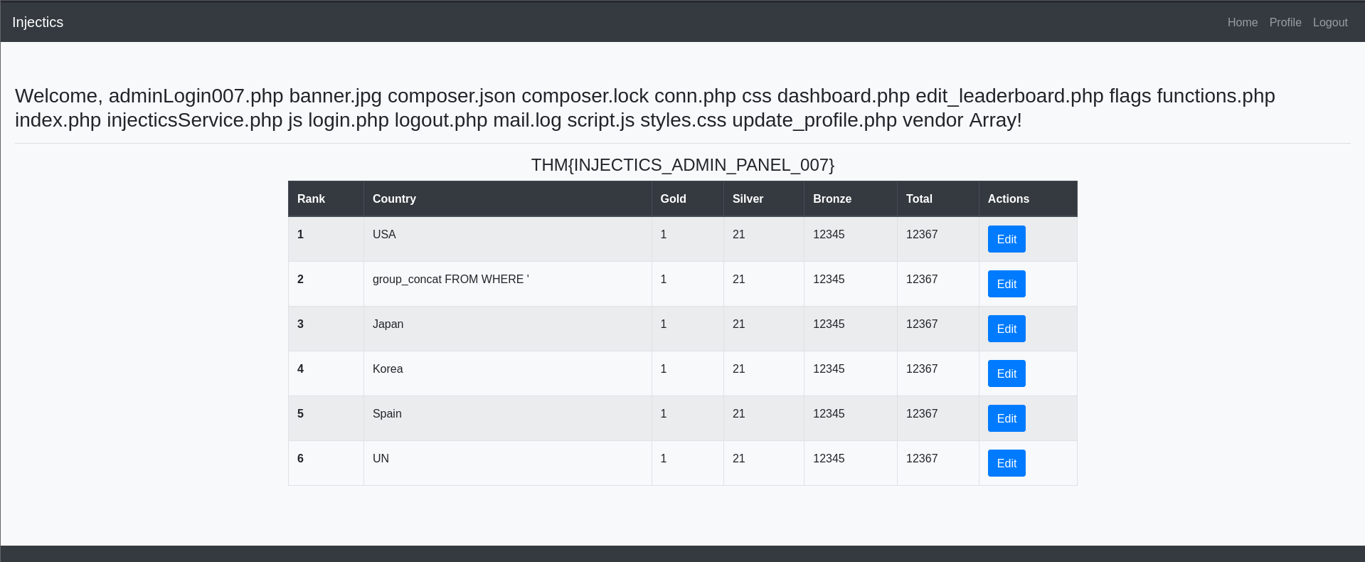The width and height of the screenshot is (1365, 562).
Task: Click the Rank column header
Action: coord(311,198)
